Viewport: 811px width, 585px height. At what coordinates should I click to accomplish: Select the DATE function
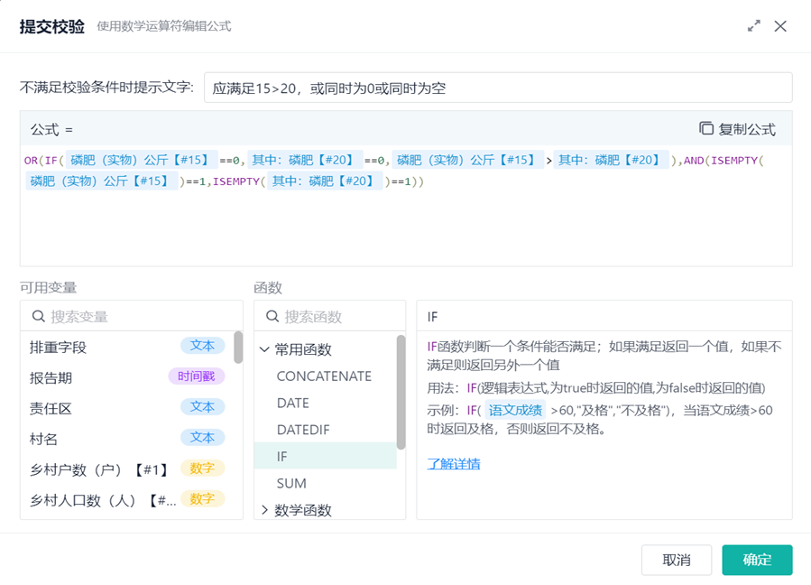[x=293, y=403]
